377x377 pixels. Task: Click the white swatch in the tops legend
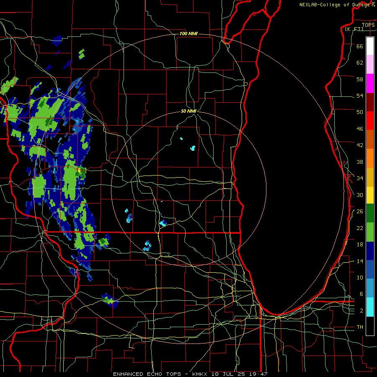point(370,46)
